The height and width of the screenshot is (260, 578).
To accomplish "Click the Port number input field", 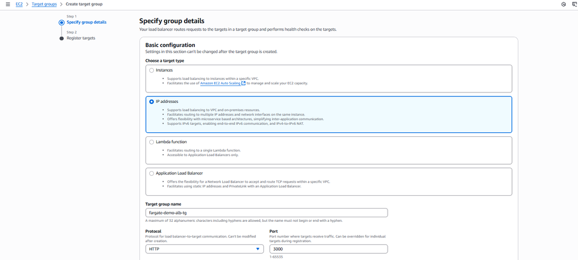I will (x=328, y=249).
